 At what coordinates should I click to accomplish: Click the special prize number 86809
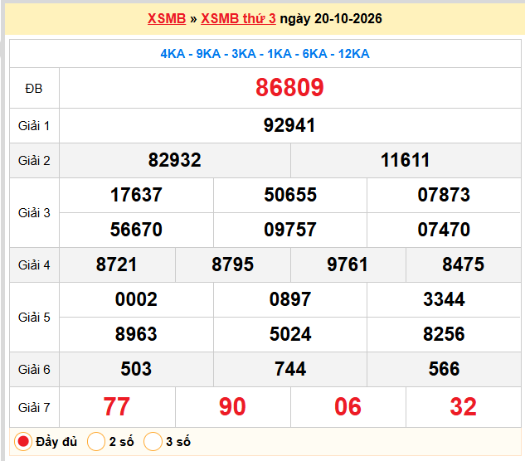tap(289, 88)
